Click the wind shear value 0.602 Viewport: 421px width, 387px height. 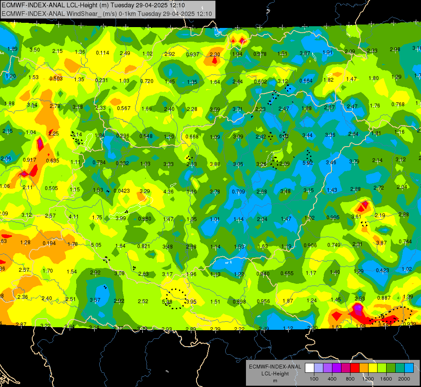tap(261, 81)
